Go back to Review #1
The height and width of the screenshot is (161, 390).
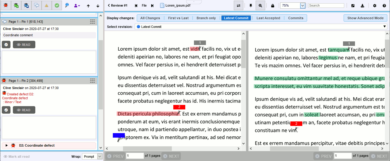(x=117, y=5)
